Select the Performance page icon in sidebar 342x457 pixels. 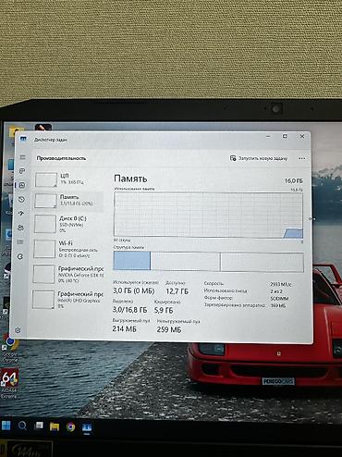coord(22,185)
